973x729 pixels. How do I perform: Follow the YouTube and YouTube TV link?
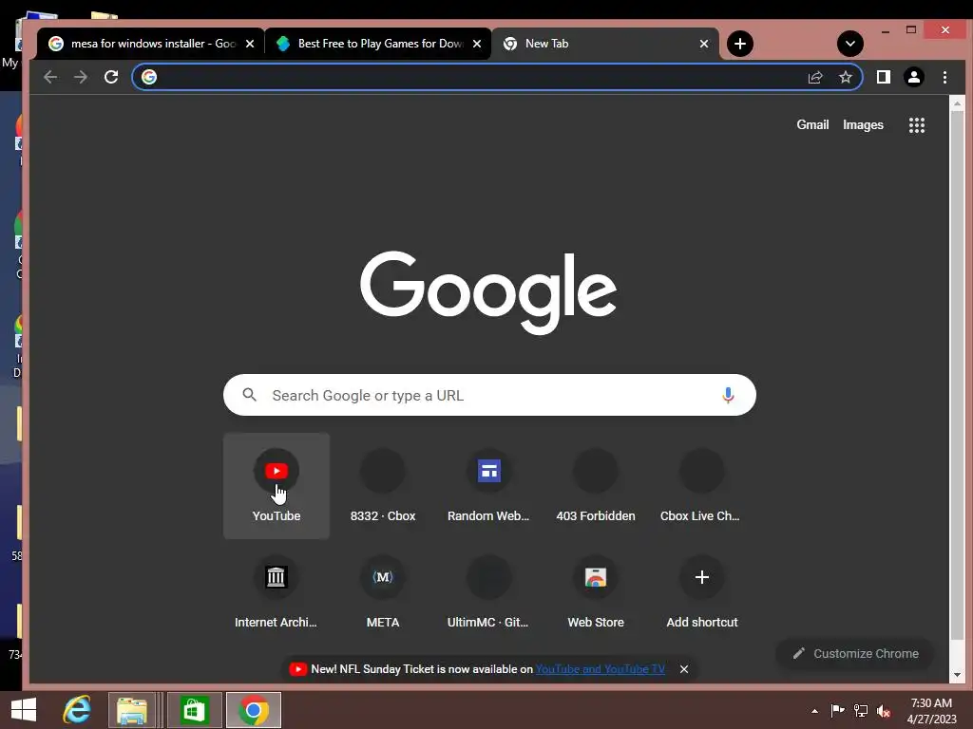click(x=600, y=669)
